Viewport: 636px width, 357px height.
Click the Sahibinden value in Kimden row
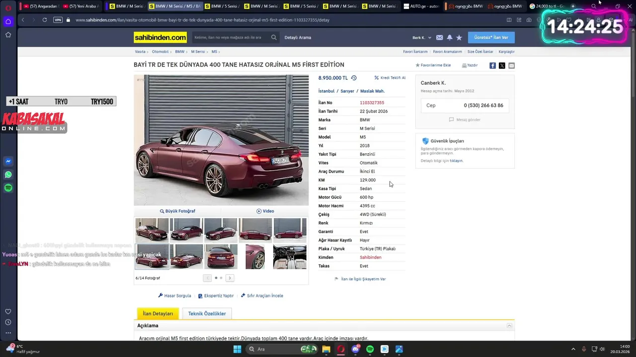tap(371, 257)
